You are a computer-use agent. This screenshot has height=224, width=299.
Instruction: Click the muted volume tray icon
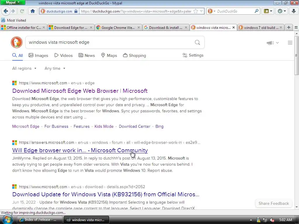pos(272,220)
